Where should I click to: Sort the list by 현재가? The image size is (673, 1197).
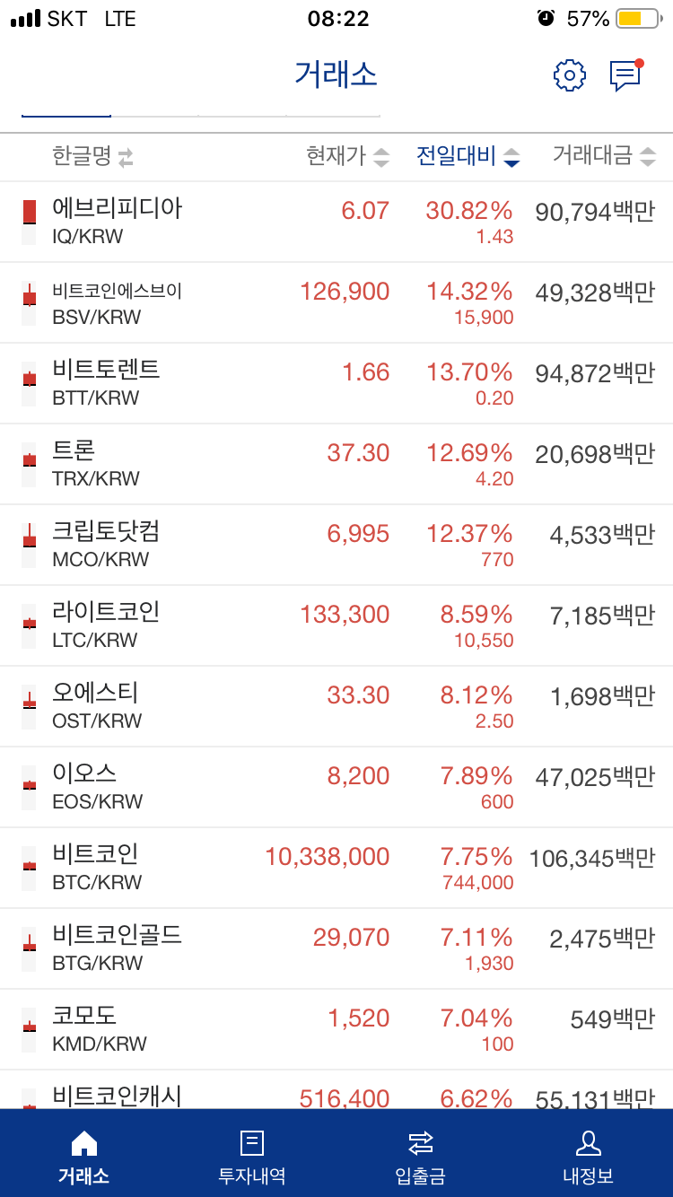pos(347,157)
